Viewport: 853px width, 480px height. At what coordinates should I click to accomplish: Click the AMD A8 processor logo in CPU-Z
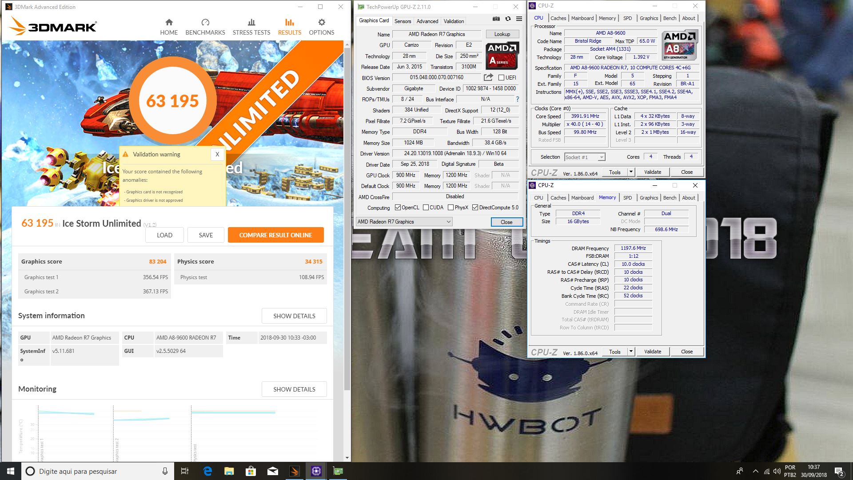coord(680,45)
